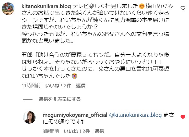Click the kitanokunikara.blog username
This screenshot has width=189, height=137.
tap(46, 6)
